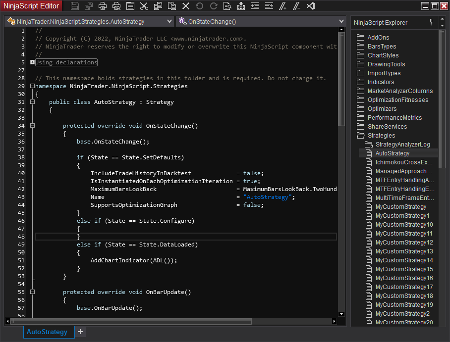Collapse the namespace block at line 29
Screen dimensions: 450x342
[x=32, y=86]
